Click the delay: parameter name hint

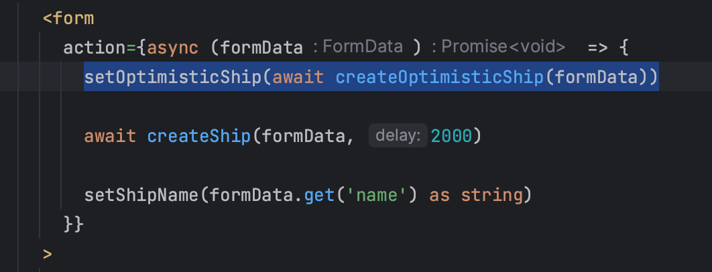pos(398,135)
